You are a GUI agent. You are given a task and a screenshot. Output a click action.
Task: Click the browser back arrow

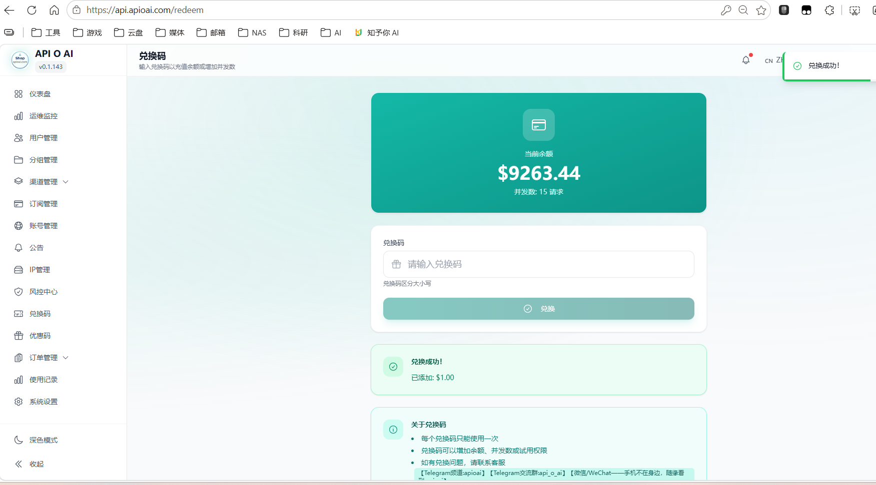9,10
